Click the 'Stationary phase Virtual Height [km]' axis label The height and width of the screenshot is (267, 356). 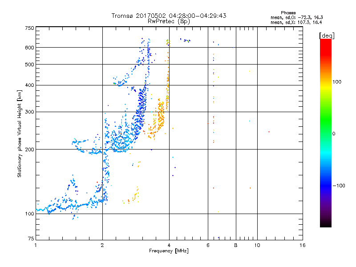pos(20,133)
